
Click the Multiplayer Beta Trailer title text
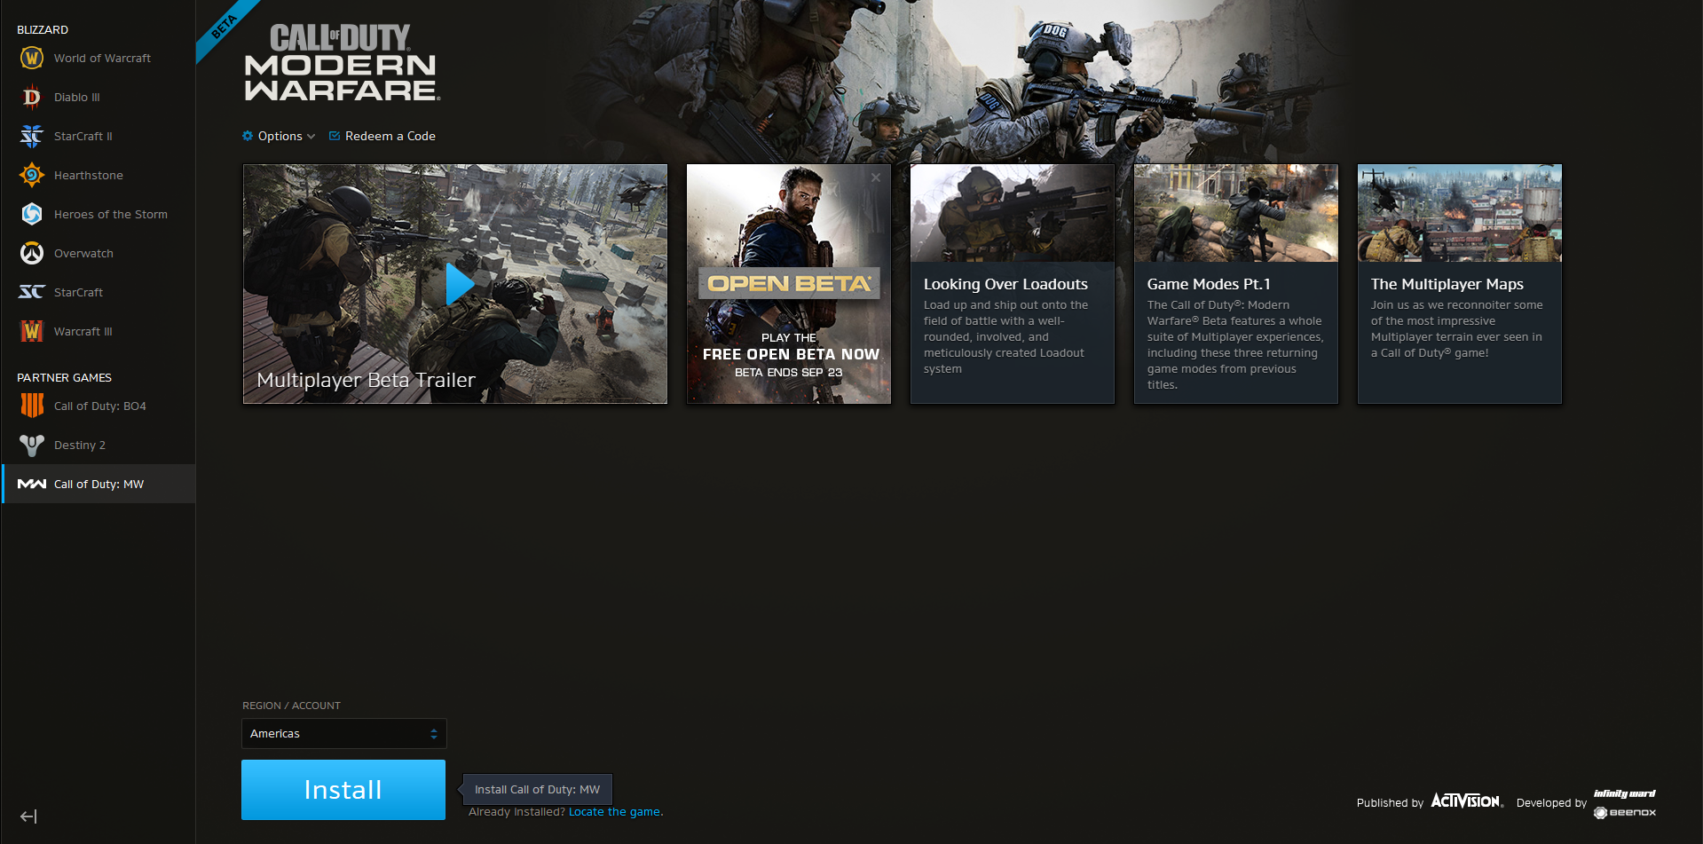coord(366,380)
